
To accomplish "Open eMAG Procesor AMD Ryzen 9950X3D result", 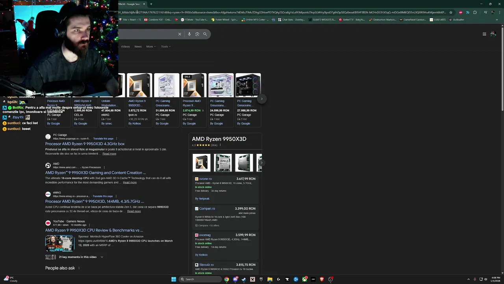I will [94, 202].
